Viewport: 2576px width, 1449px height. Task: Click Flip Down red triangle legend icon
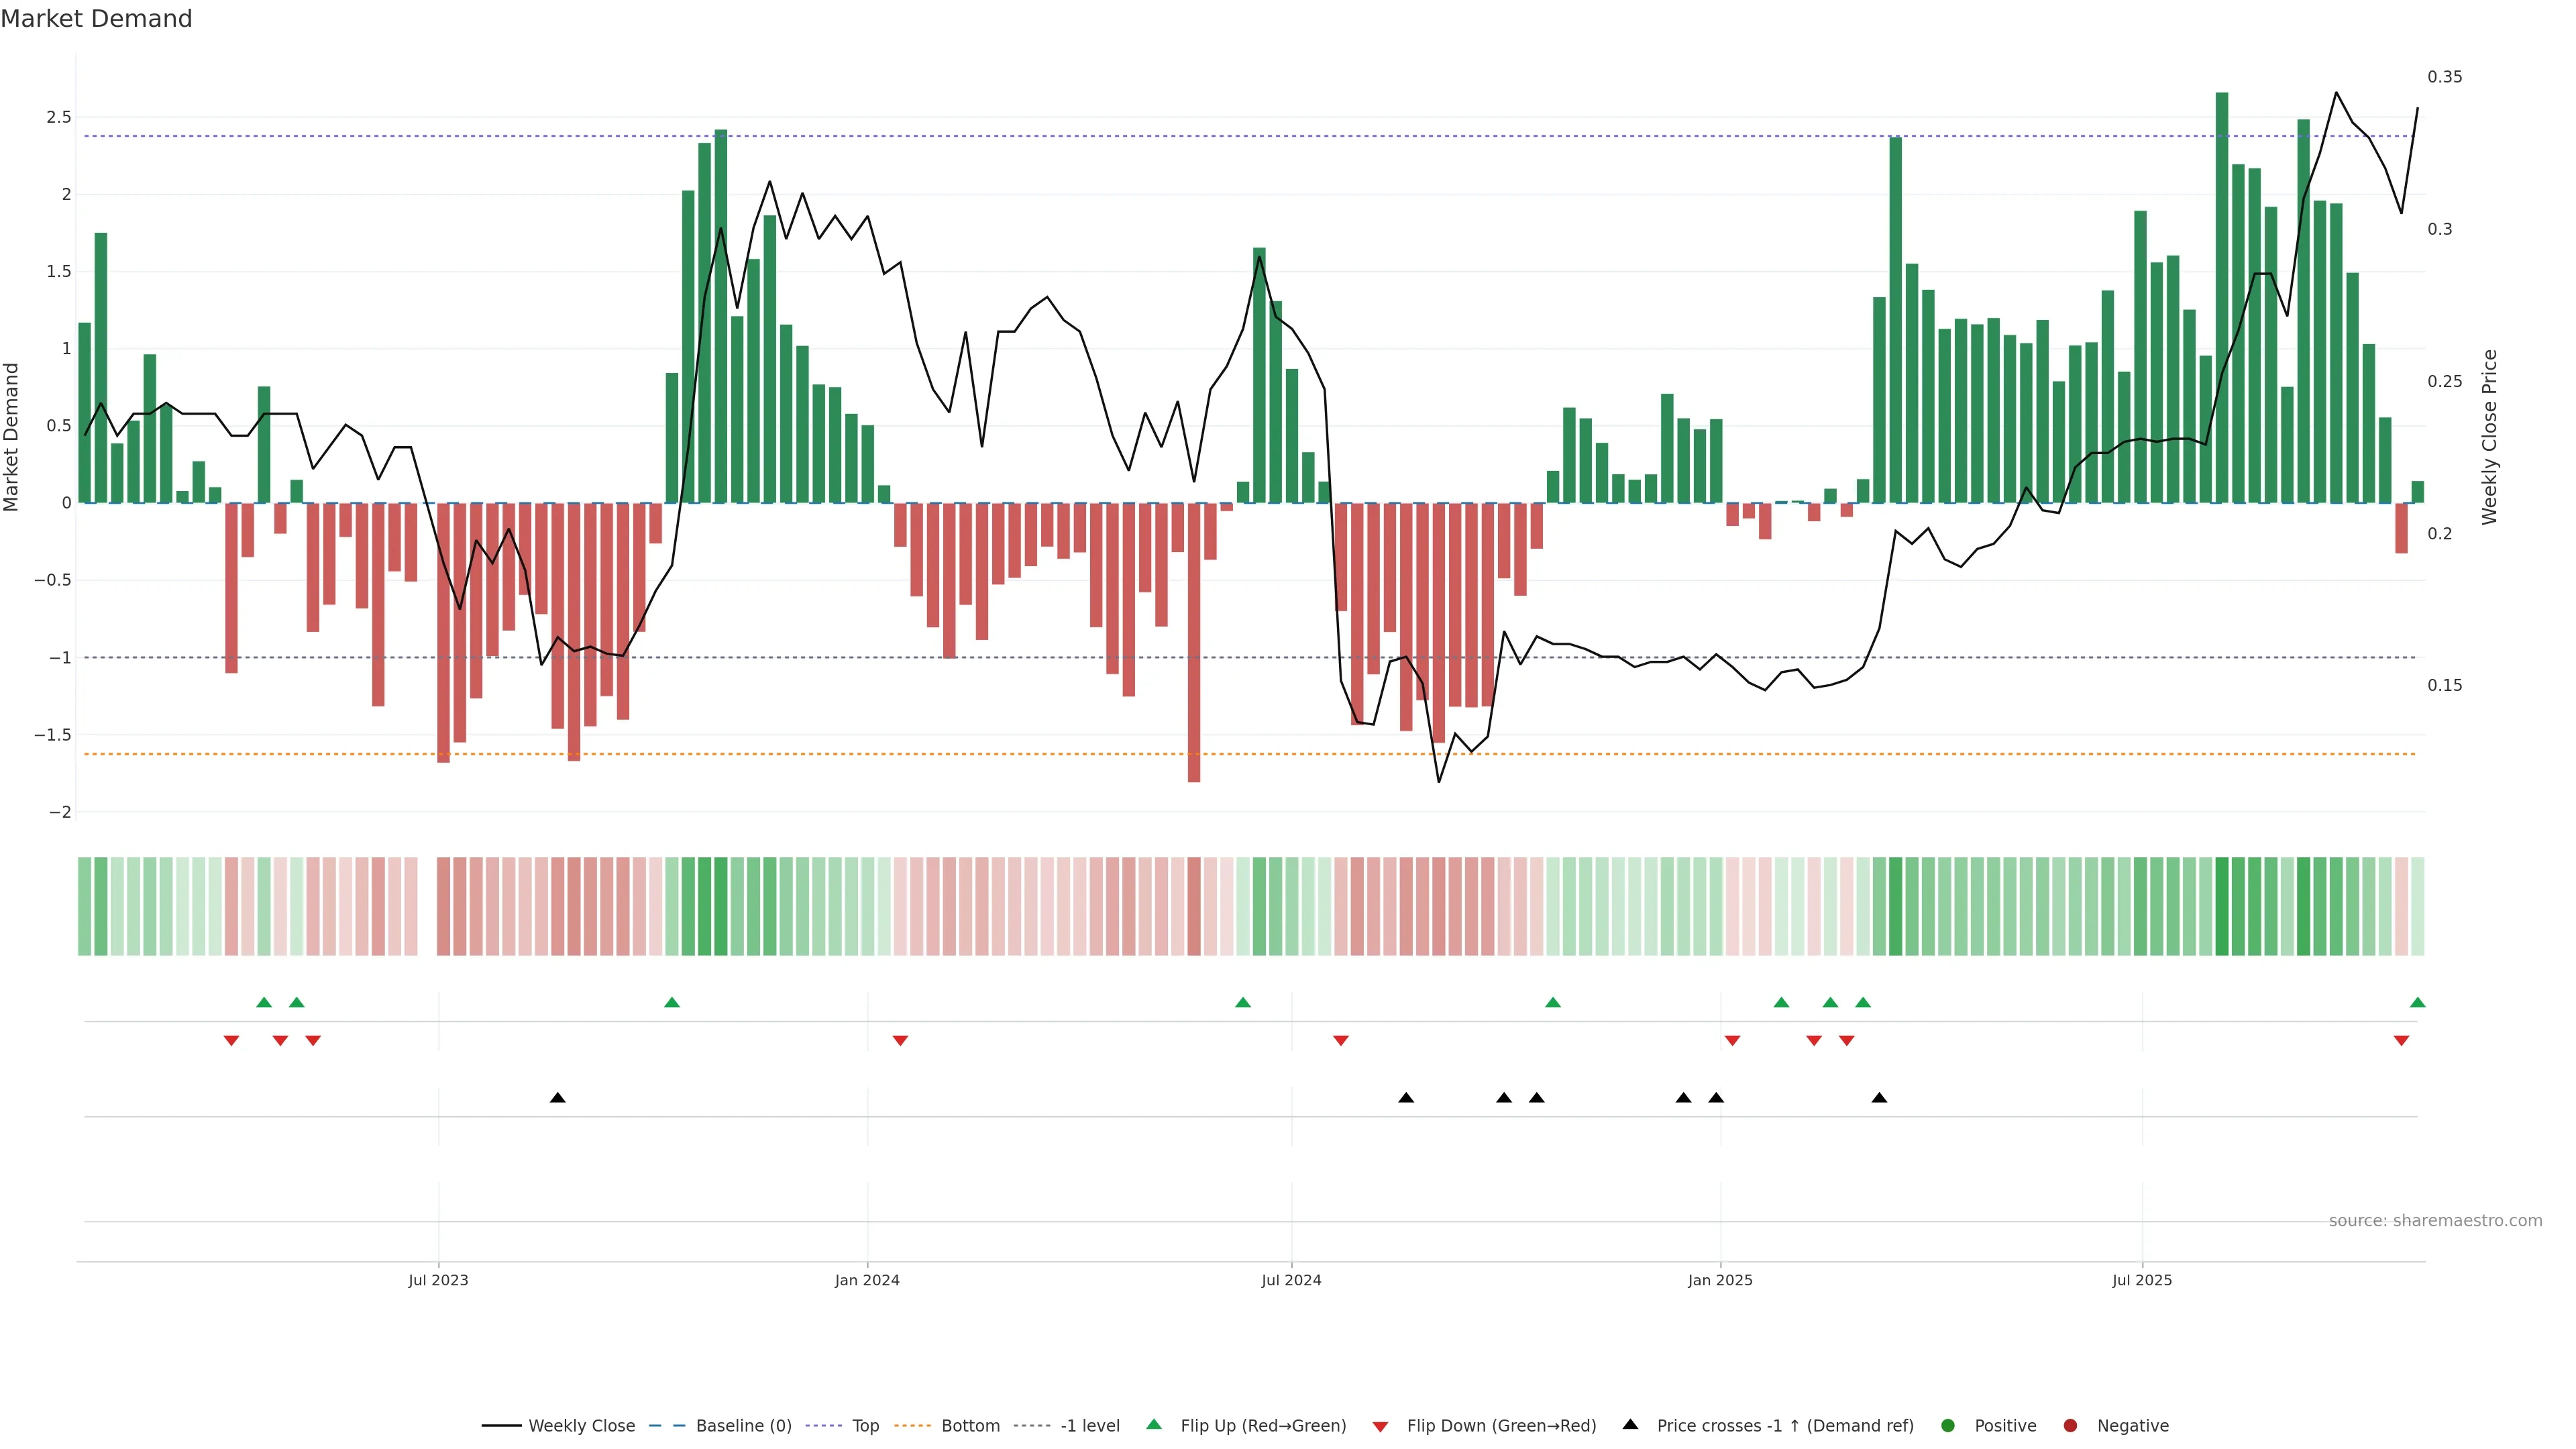1380,1427
